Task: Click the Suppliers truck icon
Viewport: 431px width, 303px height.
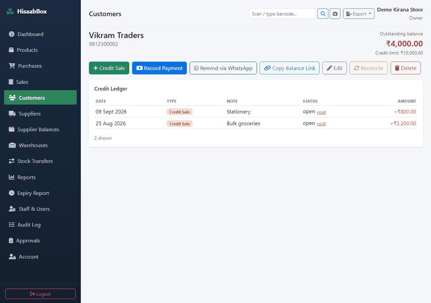Action: (x=12, y=113)
